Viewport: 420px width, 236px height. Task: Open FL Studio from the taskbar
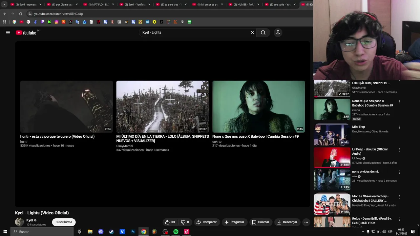click(x=154, y=232)
